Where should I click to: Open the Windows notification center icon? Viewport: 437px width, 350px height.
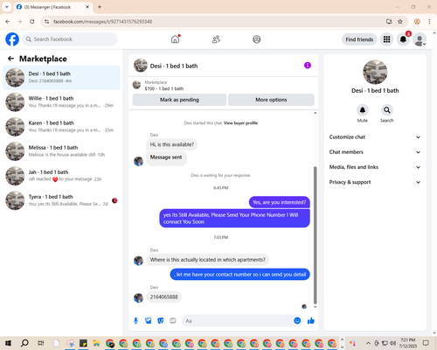click(x=426, y=343)
